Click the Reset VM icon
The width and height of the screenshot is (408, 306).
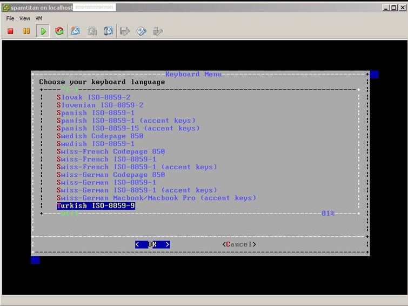click(x=59, y=31)
